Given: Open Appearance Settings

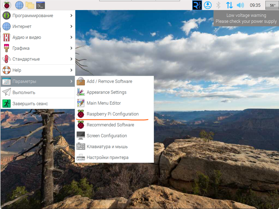Looking at the screenshot, I should coord(114,92).
